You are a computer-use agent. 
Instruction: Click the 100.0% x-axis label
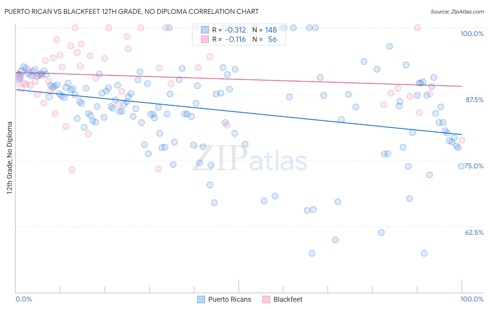pos(472,299)
